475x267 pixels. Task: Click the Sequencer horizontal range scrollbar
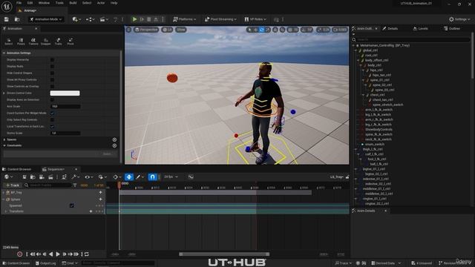click(224, 254)
